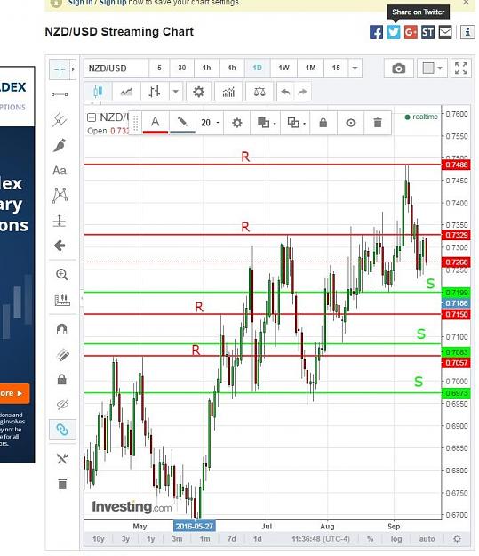Toggle the sync drawings link icon

point(62,430)
